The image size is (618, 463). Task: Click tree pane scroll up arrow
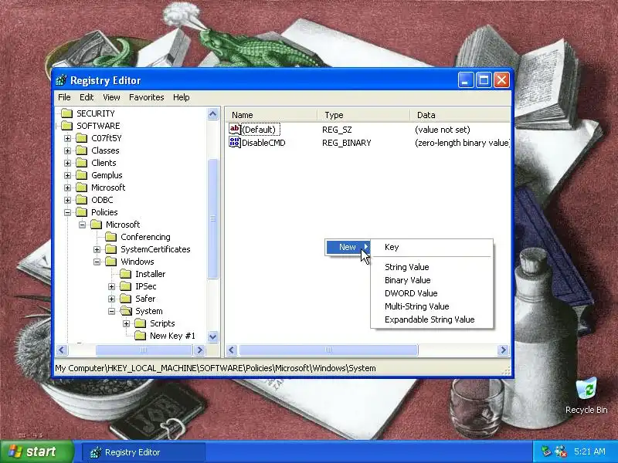(x=213, y=114)
